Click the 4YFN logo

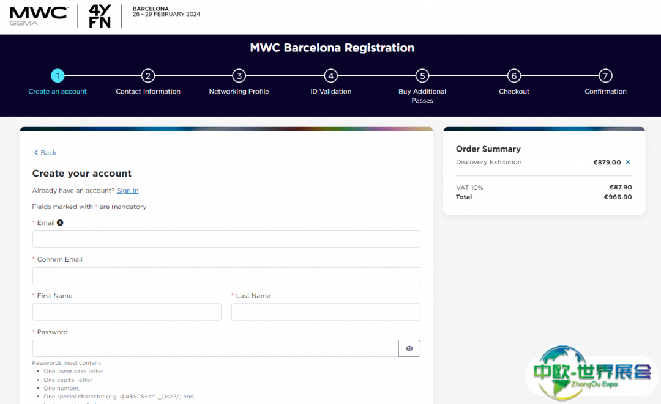tap(100, 16)
